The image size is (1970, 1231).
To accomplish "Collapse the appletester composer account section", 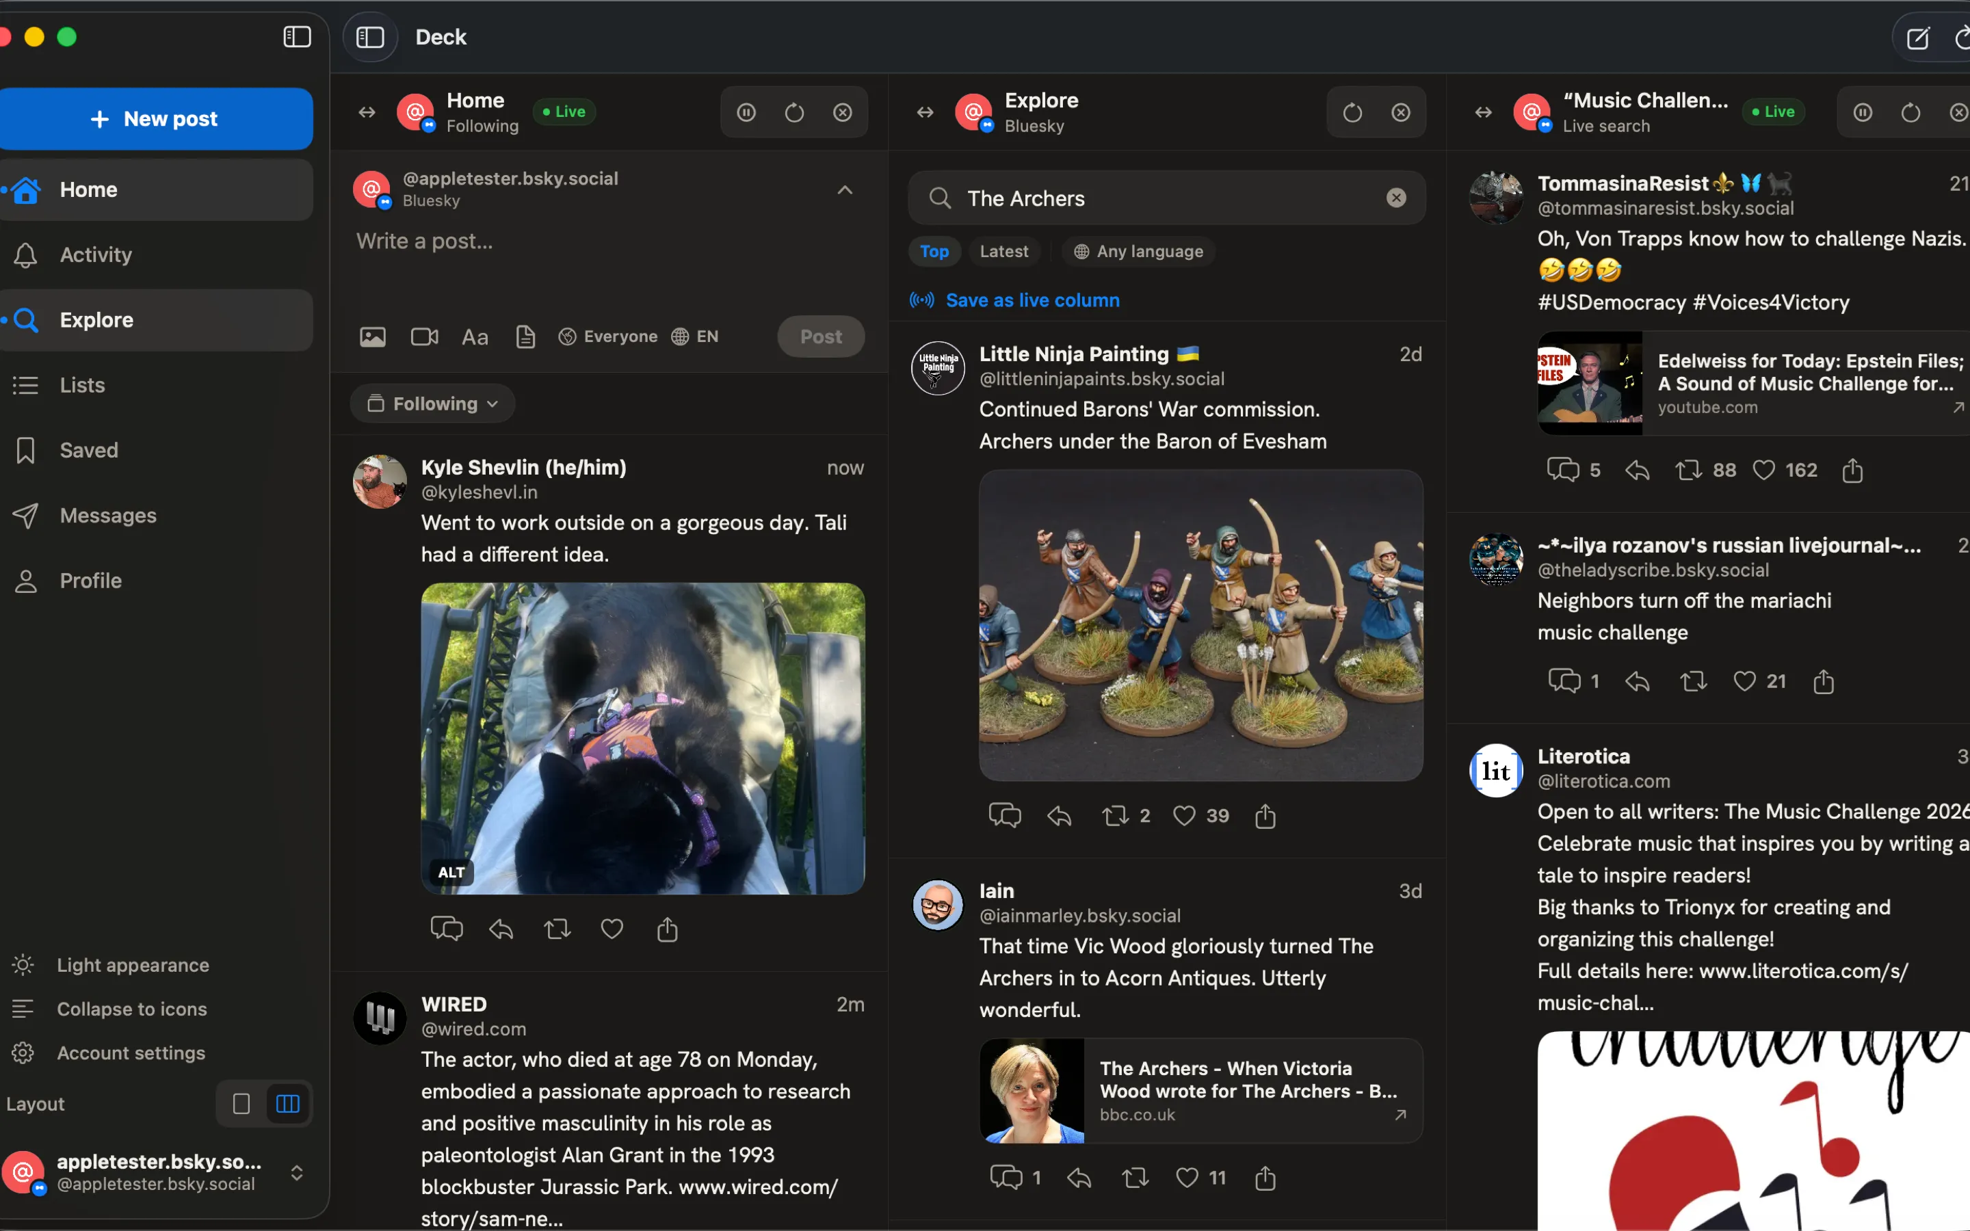I will (x=845, y=189).
